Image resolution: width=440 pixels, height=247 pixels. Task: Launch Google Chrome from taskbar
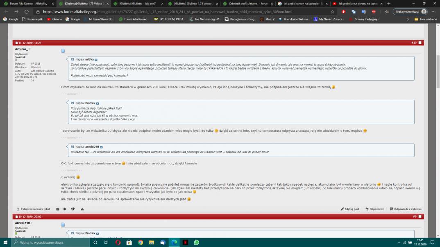[x=140, y=242]
